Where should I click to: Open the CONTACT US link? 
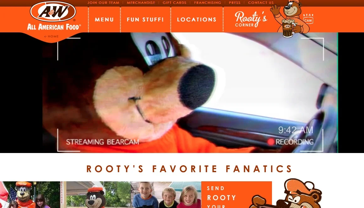pyautogui.click(x=261, y=3)
